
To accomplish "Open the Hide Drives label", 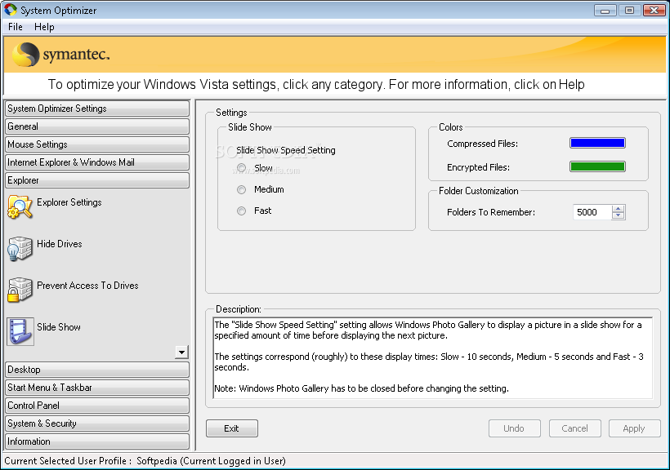I will pyautogui.click(x=60, y=244).
